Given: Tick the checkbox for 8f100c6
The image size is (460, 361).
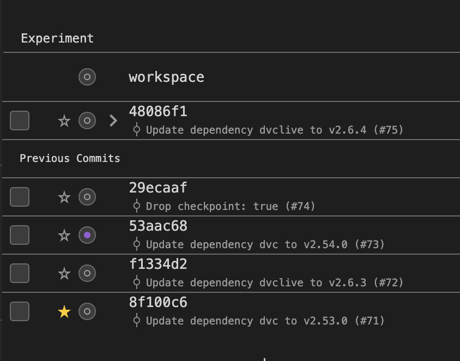Looking at the screenshot, I should (20, 311).
